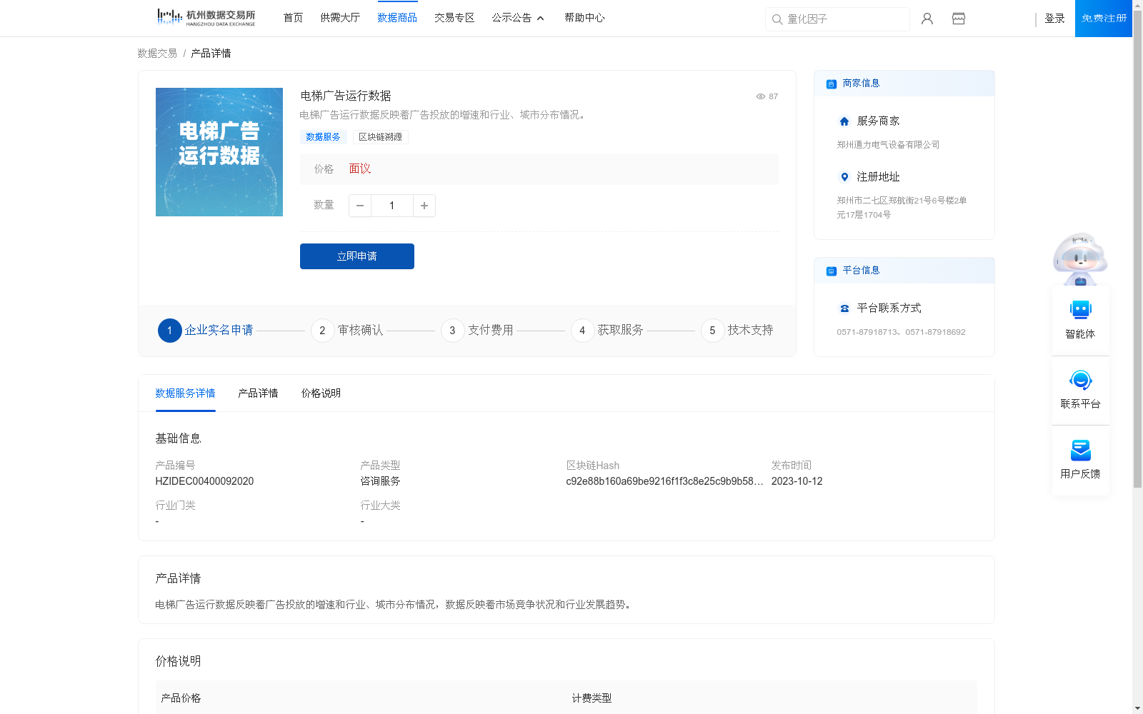Viewport: 1143px width, 714px height.
Task: Click the 数据服务 tag
Action: [323, 137]
